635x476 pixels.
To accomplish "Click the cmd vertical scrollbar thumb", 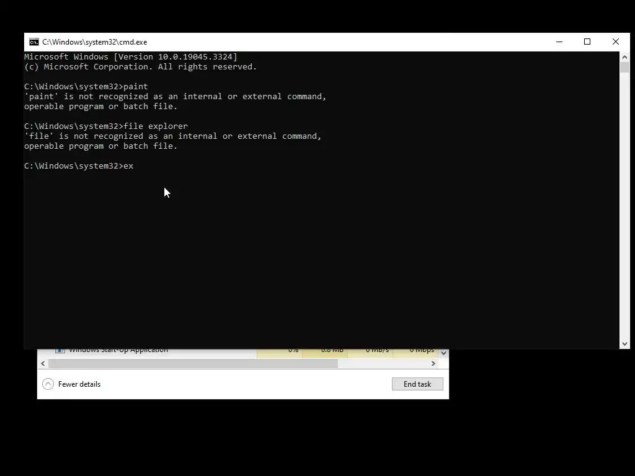I will click(x=624, y=68).
